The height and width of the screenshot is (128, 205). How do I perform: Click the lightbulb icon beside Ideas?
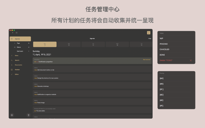click(x=12, y=56)
